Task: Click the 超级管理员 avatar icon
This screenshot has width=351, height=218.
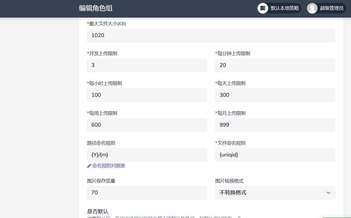Action: [x=312, y=8]
